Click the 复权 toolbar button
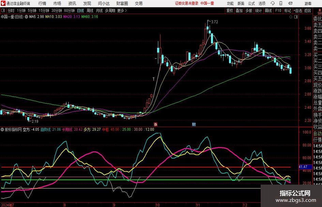This screenshot has width=322, height=207. click(x=230, y=11)
